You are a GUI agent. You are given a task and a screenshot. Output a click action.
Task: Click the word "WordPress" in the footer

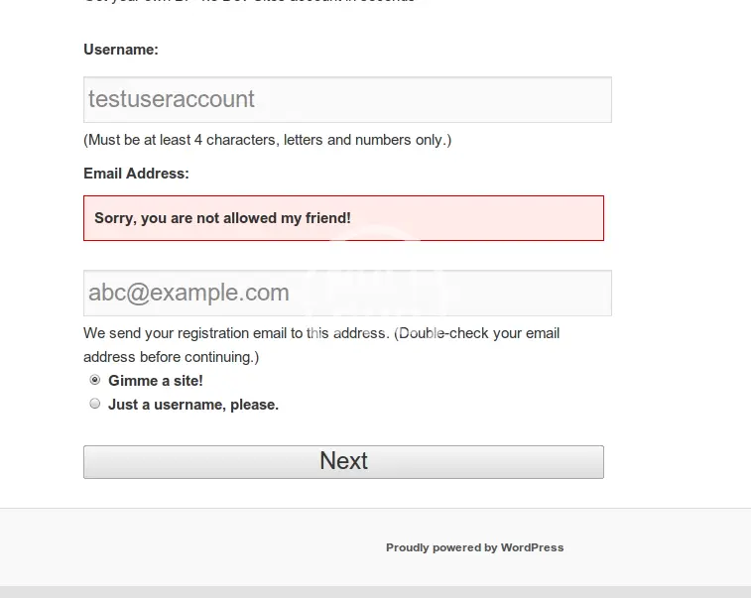pyautogui.click(x=532, y=547)
